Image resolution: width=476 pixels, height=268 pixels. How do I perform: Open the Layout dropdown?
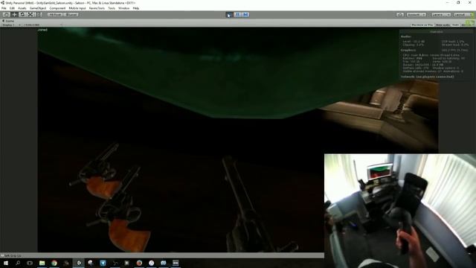pos(463,15)
